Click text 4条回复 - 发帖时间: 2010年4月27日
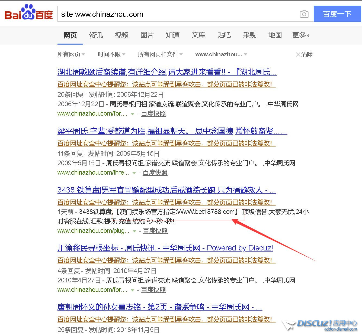The height and width of the screenshot is (336, 362). pos(107,271)
